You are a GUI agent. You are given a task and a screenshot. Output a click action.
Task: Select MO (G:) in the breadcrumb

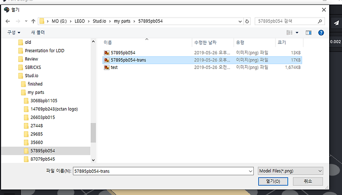pos(59,21)
